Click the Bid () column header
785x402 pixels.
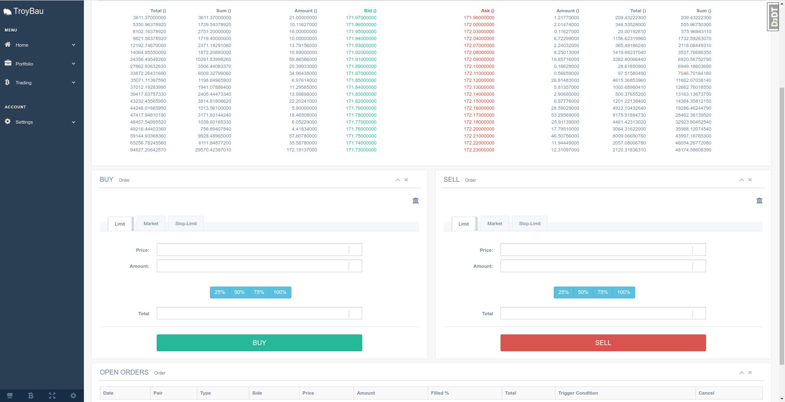(370, 11)
